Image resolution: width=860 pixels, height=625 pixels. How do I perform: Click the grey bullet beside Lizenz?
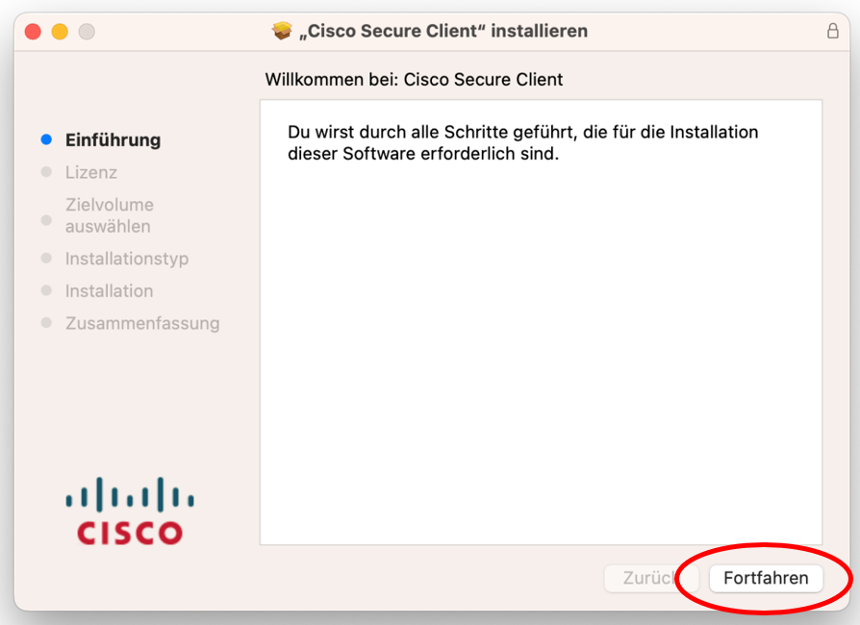pyautogui.click(x=46, y=172)
